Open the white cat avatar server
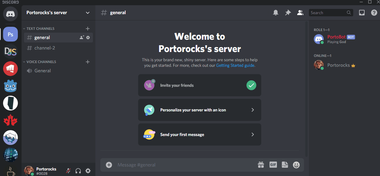Viewport: 380px width, 176px height. click(x=10, y=138)
